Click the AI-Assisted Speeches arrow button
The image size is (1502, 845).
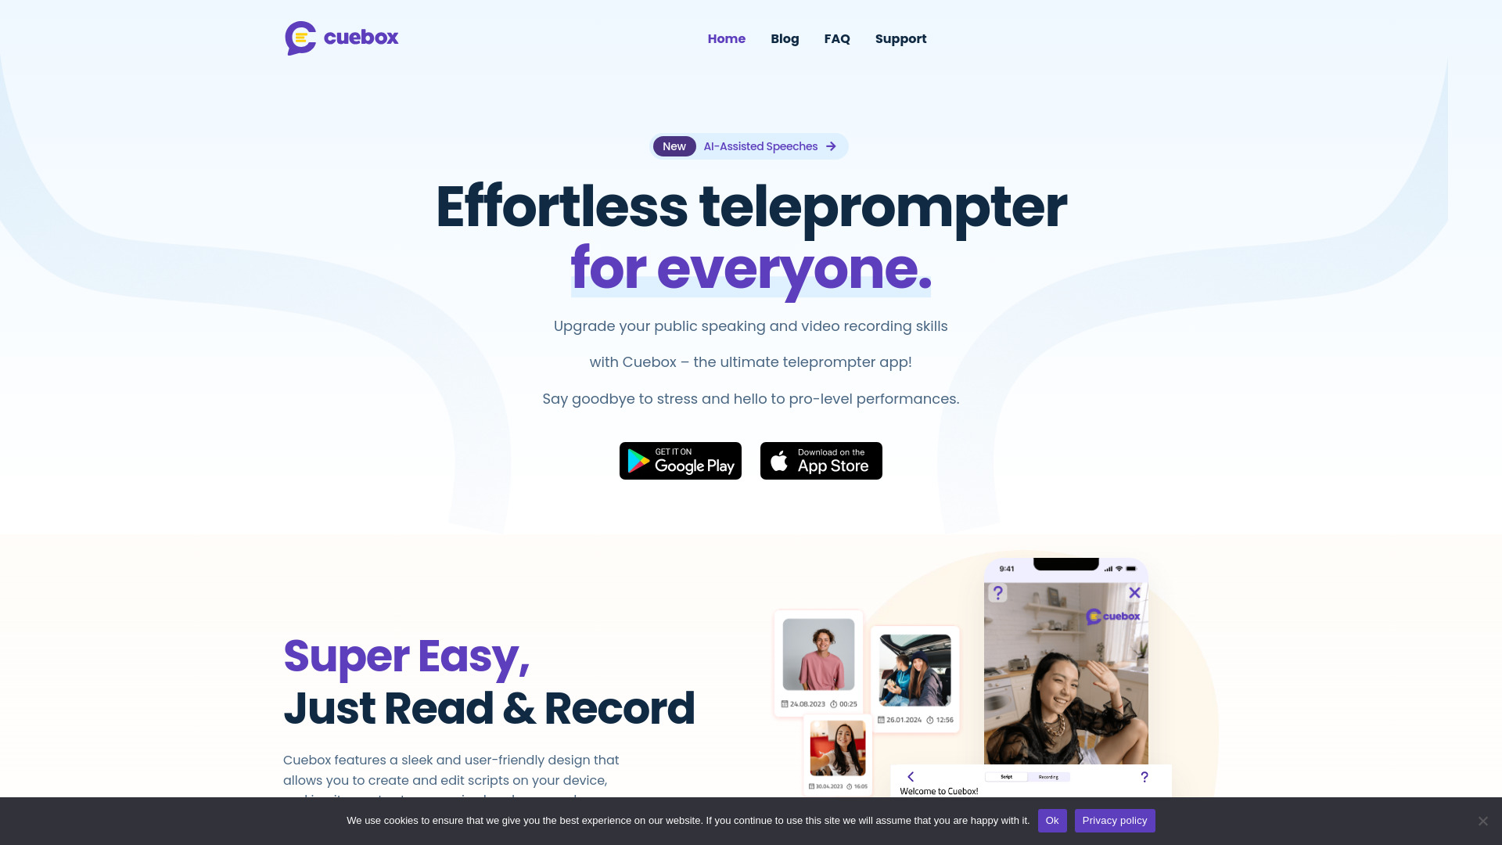click(832, 146)
